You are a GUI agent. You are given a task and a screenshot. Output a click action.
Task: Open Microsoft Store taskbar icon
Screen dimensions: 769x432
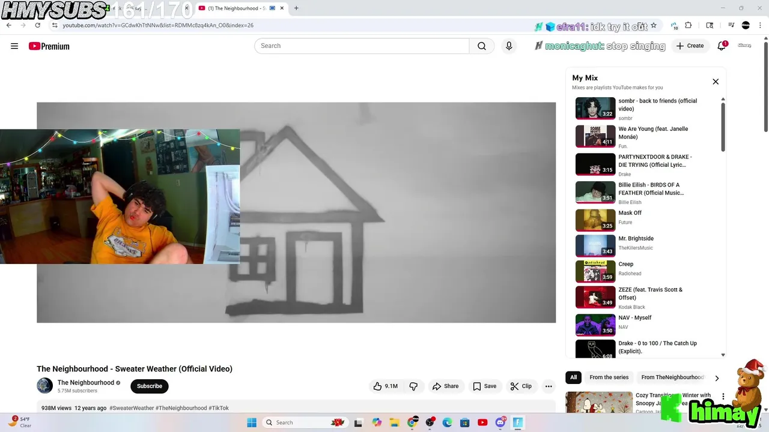464,422
